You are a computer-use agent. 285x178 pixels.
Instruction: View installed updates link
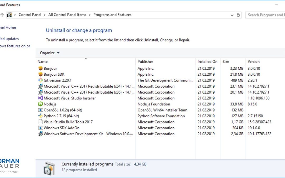pos(9,39)
